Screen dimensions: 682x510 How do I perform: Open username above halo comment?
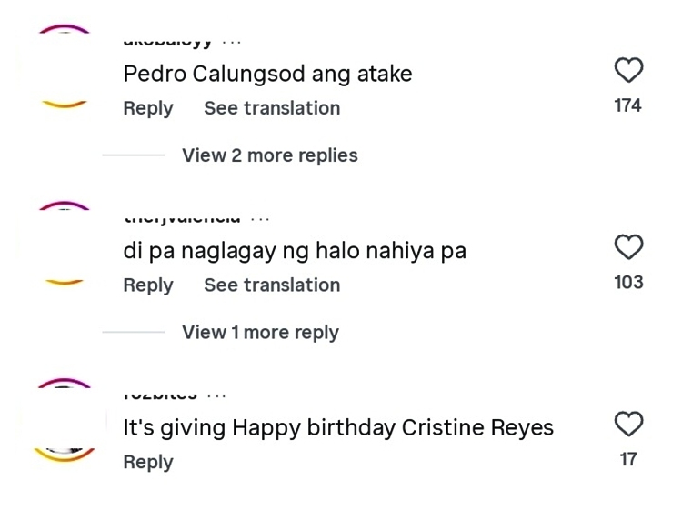[182, 219]
